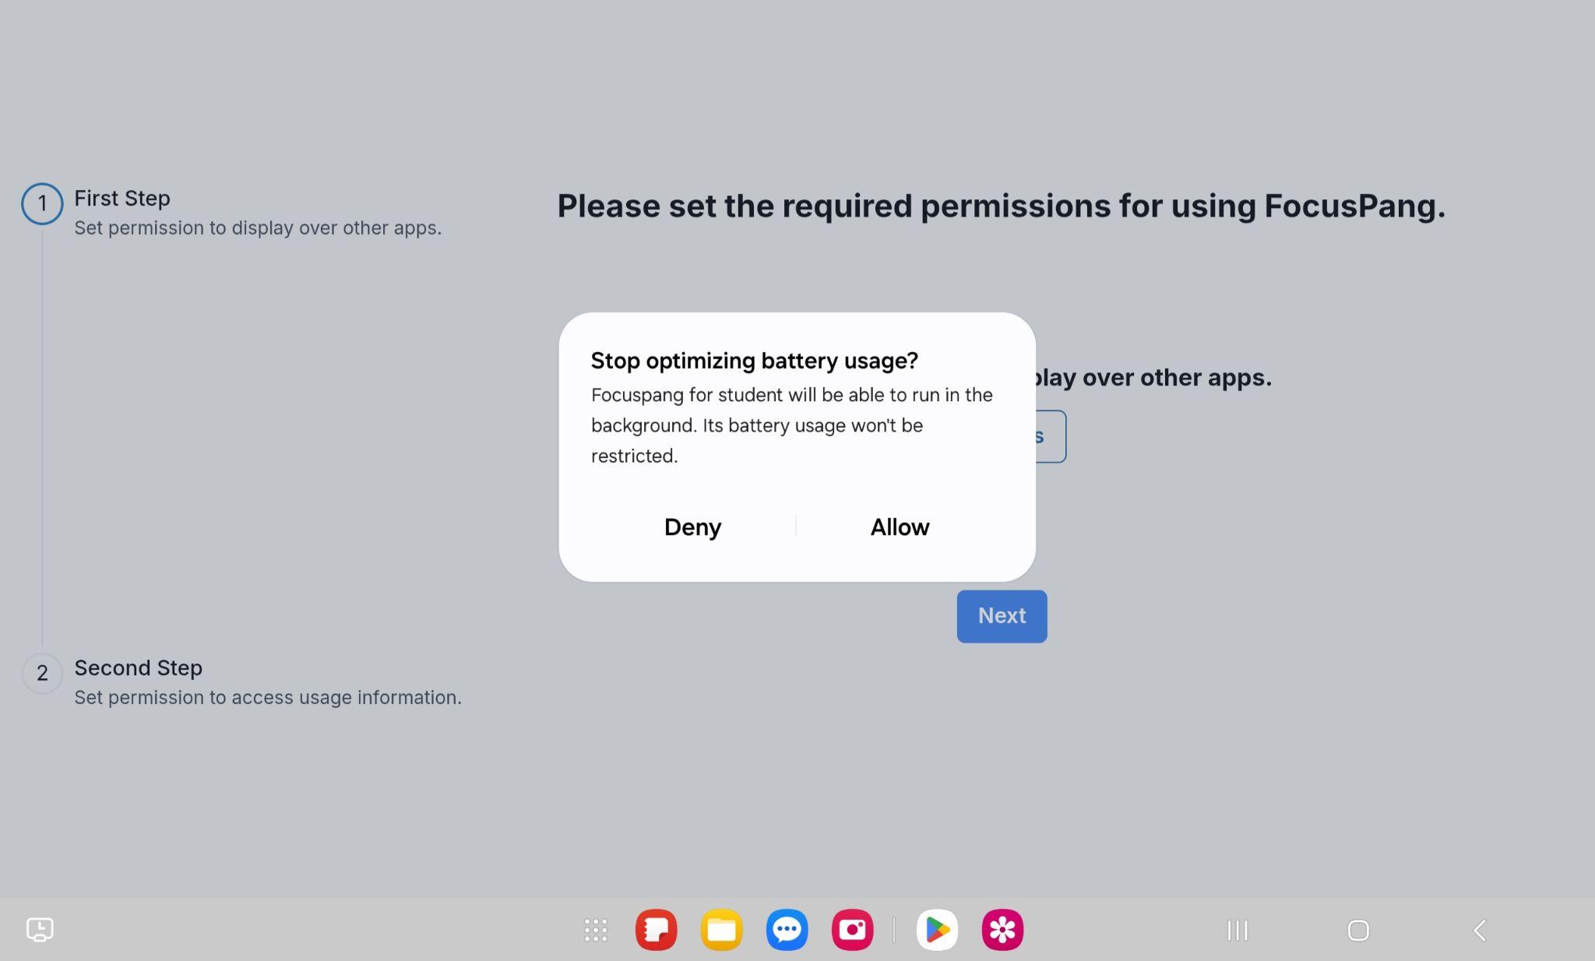The width and height of the screenshot is (1595, 961).
Task: Open the pink flower Gallery icon
Action: [1002, 930]
